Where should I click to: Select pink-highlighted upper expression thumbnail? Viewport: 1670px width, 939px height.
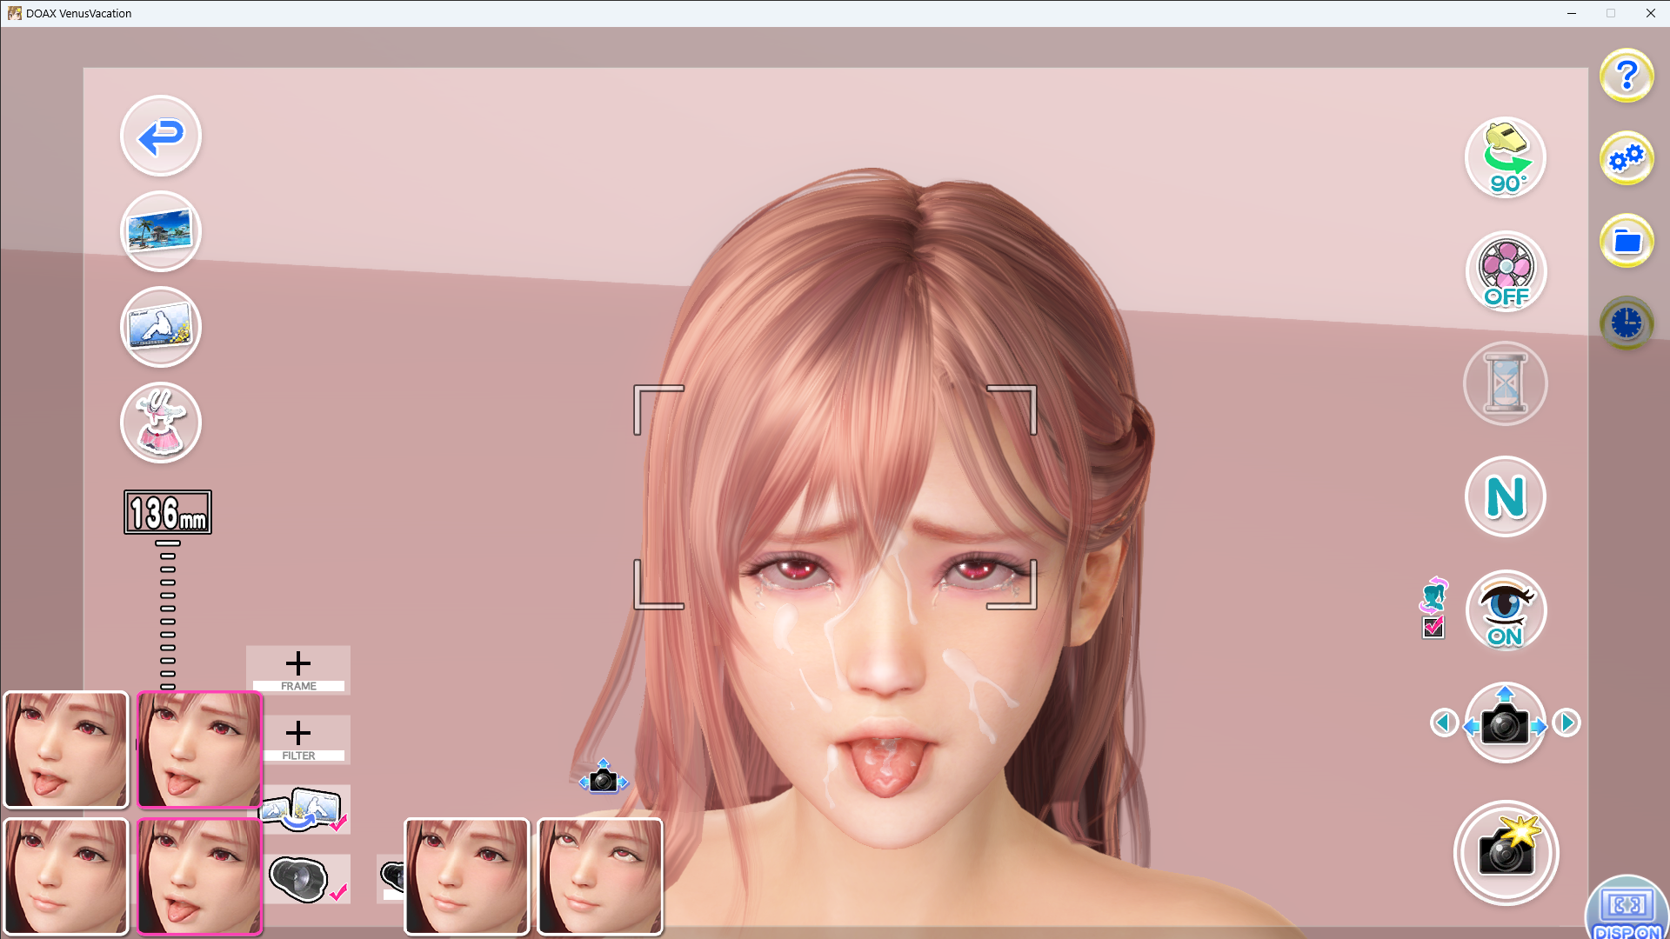pos(199,749)
